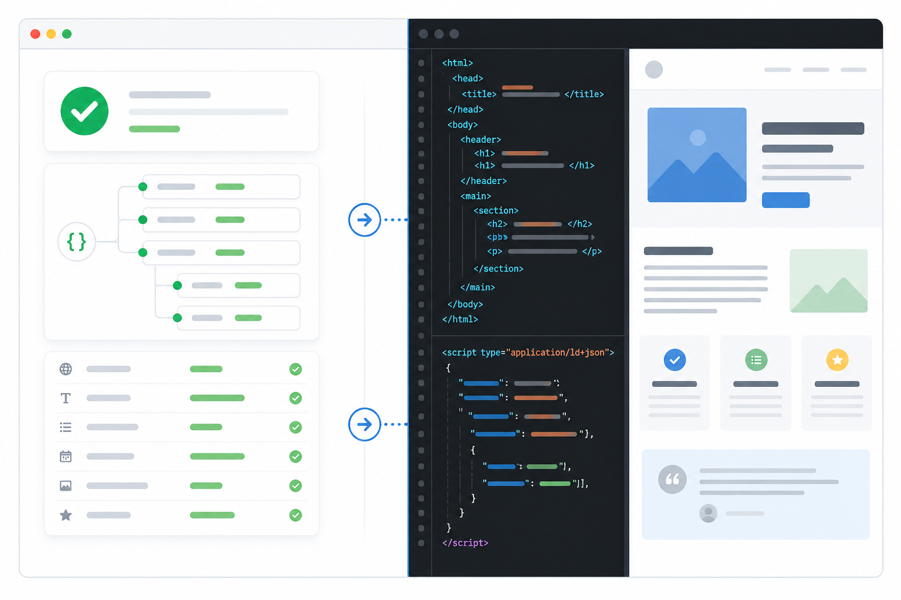Image resolution: width=901 pixels, height=600 pixels.
Task: Select the calendar icon in the checklist
Action: point(66,456)
